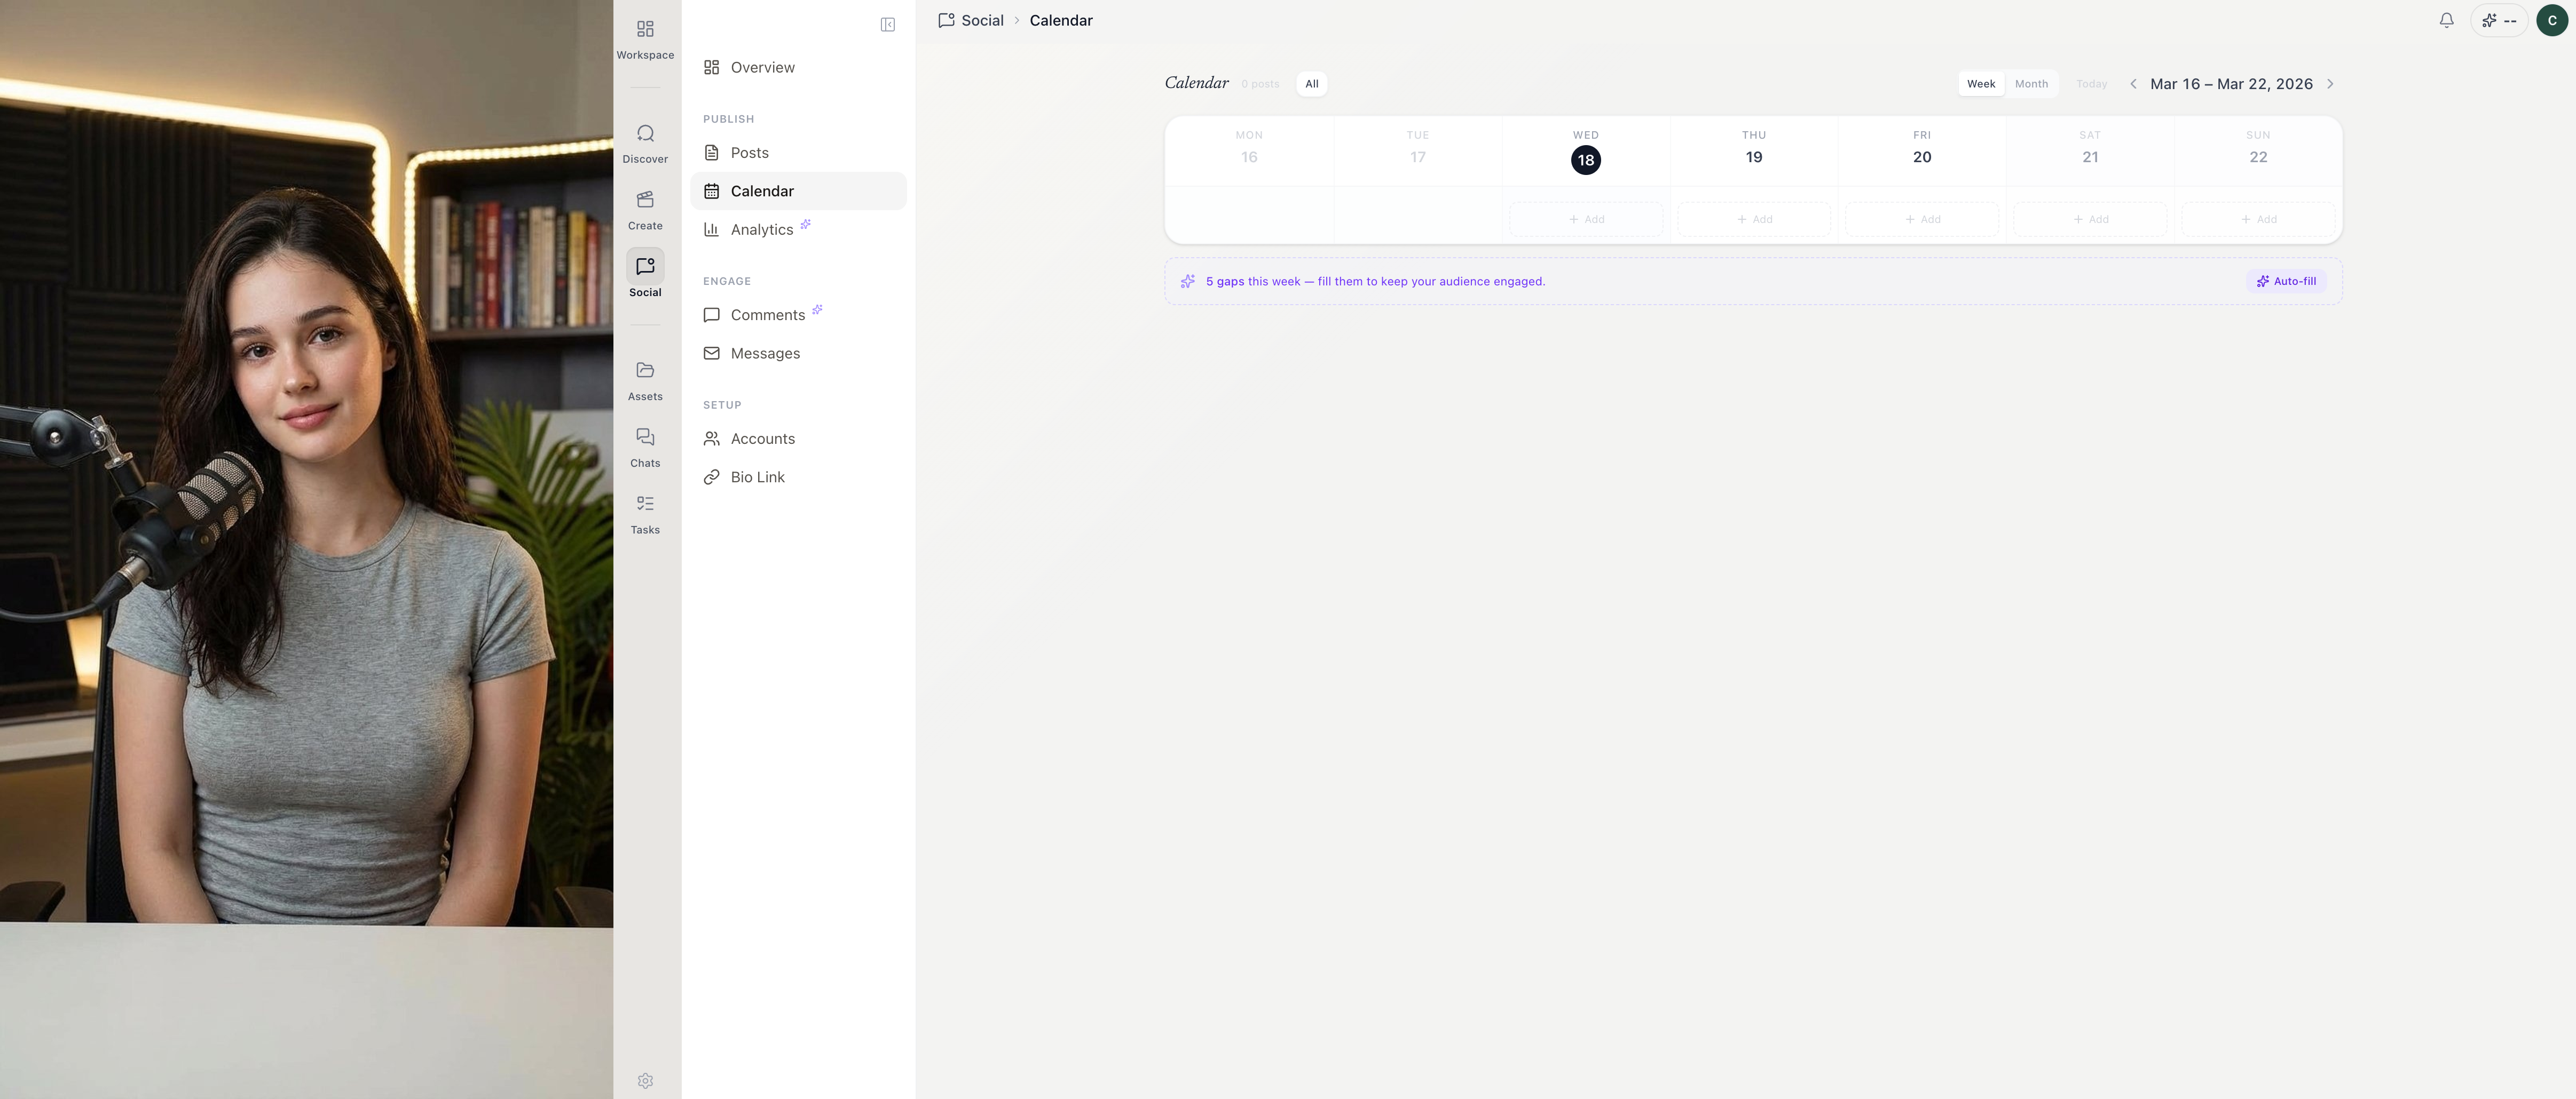Click Auto-fill to fill gaps
2576x1099 pixels.
pyautogui.click(x=2286, y=282)
